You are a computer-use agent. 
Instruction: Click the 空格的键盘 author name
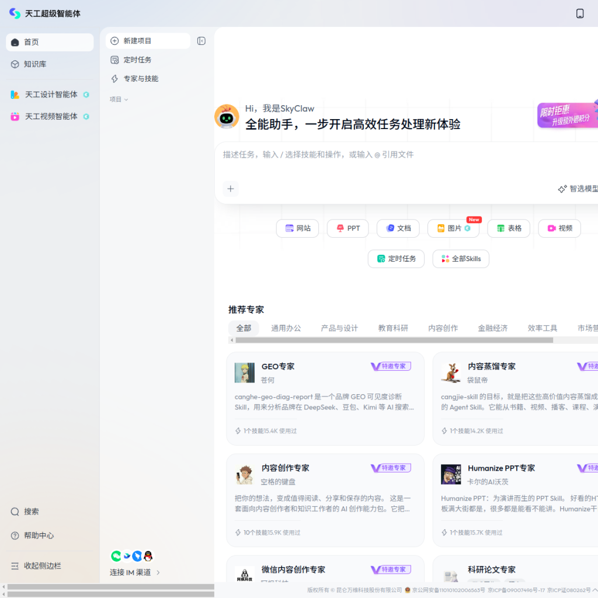[x=278, y=482]
